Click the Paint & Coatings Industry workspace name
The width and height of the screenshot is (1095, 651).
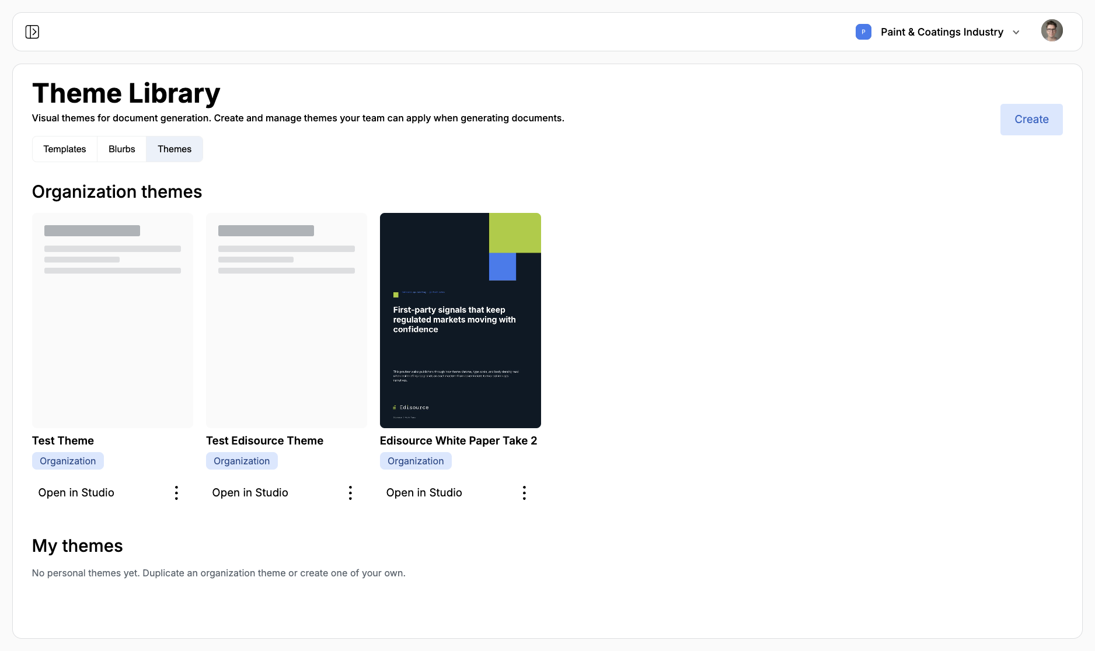tap(942, 32)
